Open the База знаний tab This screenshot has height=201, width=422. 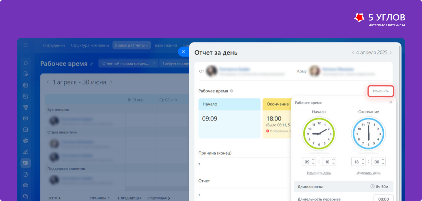[x=166, y=45]
